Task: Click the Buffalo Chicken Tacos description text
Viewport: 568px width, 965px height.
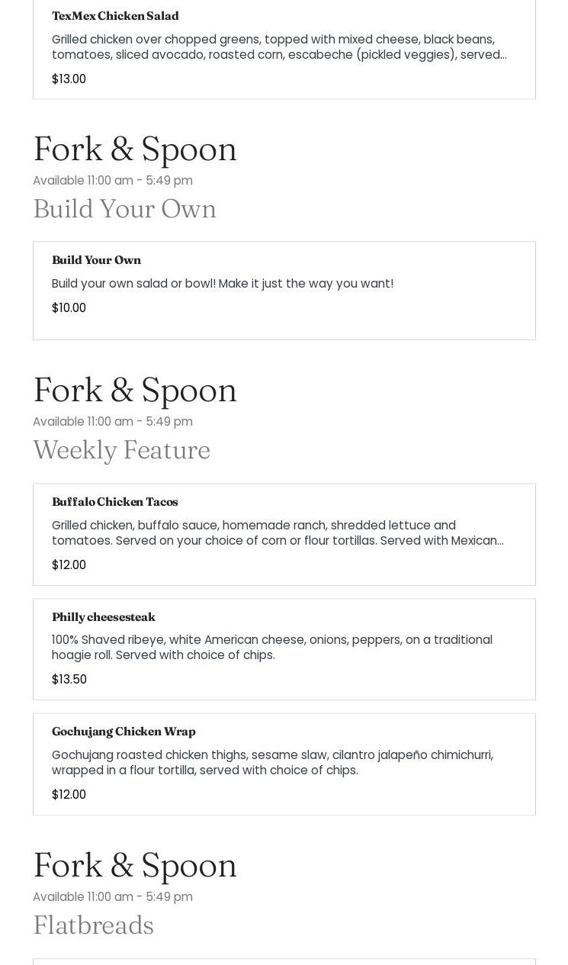Action: coord(277,532)
